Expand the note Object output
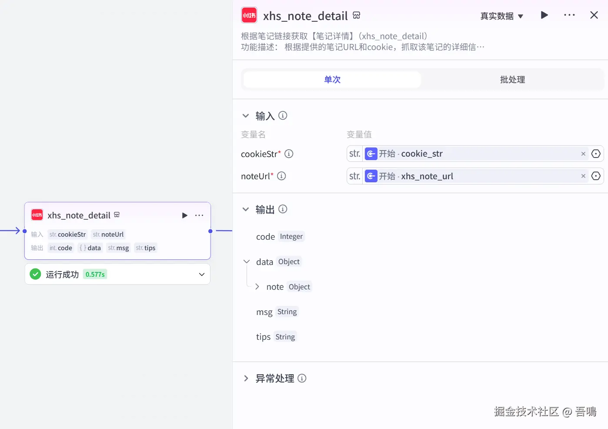The width and height of the screenshot is (608, 429). 257,287
